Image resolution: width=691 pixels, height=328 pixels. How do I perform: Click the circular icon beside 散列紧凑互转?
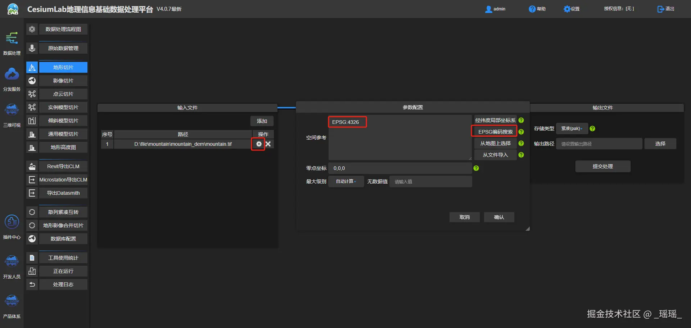(x=32, y=212)
